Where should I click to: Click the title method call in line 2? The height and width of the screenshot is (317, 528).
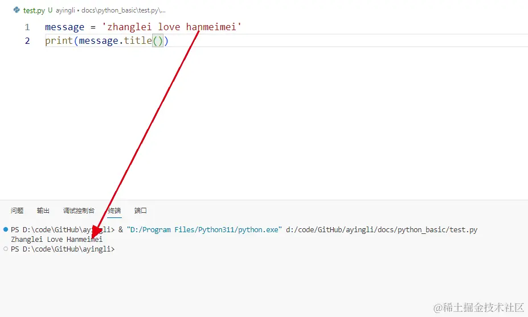coord(138,40)
